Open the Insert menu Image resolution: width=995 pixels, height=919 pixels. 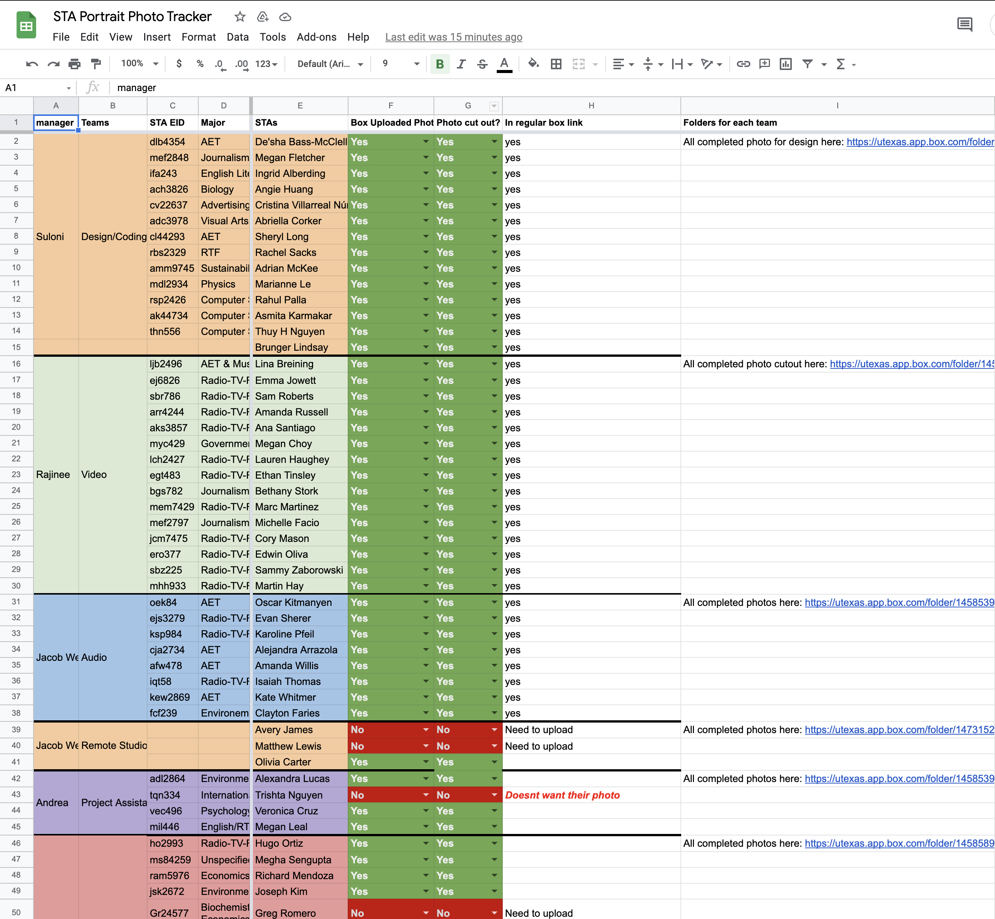click(157, 37)
